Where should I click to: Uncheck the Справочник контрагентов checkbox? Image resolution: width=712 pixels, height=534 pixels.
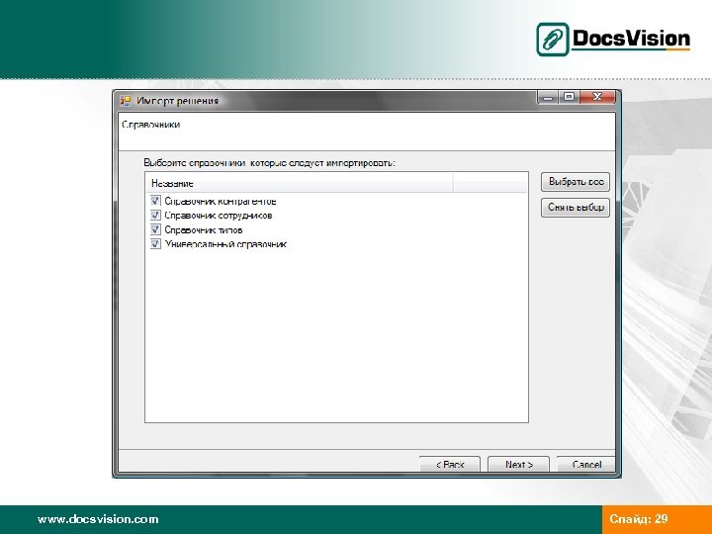pos(155,200)
